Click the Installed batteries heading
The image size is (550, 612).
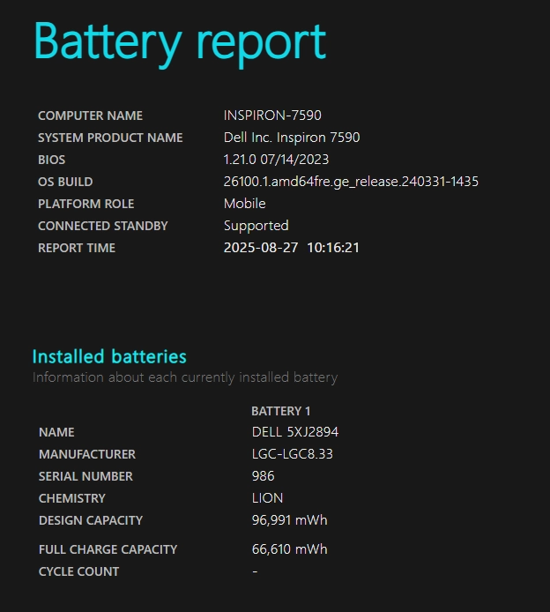[x=109, y=356]
